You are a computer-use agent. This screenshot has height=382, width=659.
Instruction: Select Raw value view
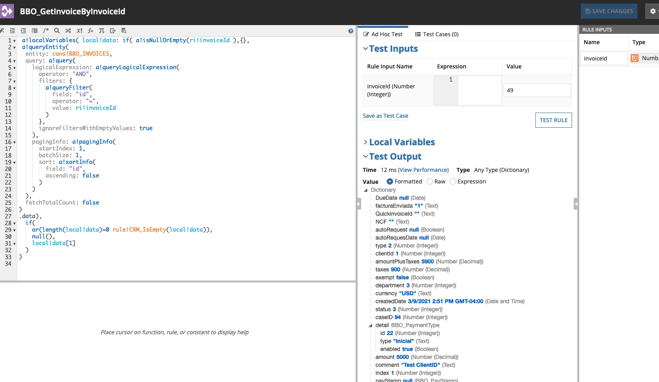(x=430, y=181)
